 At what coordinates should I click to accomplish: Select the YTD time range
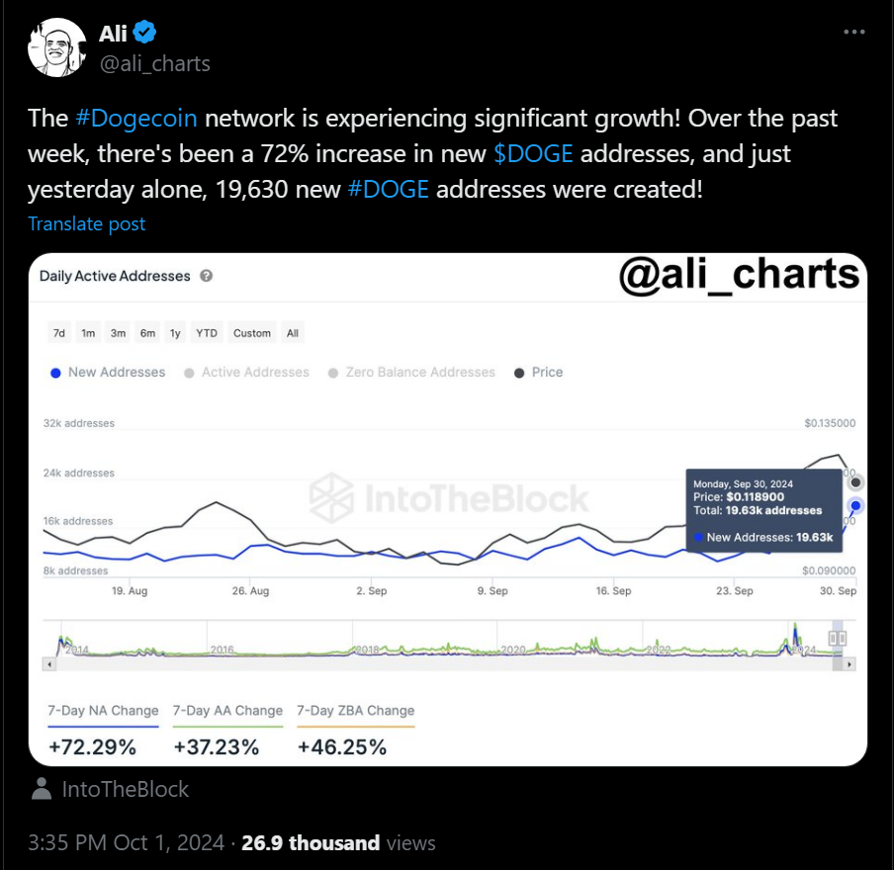[207, 333]
